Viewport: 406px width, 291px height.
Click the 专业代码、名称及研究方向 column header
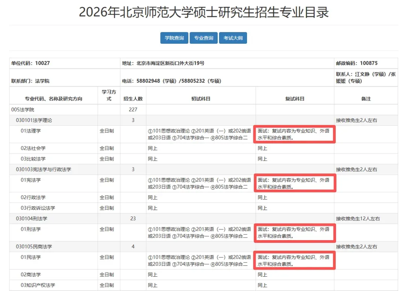click(x=53, y=99)
